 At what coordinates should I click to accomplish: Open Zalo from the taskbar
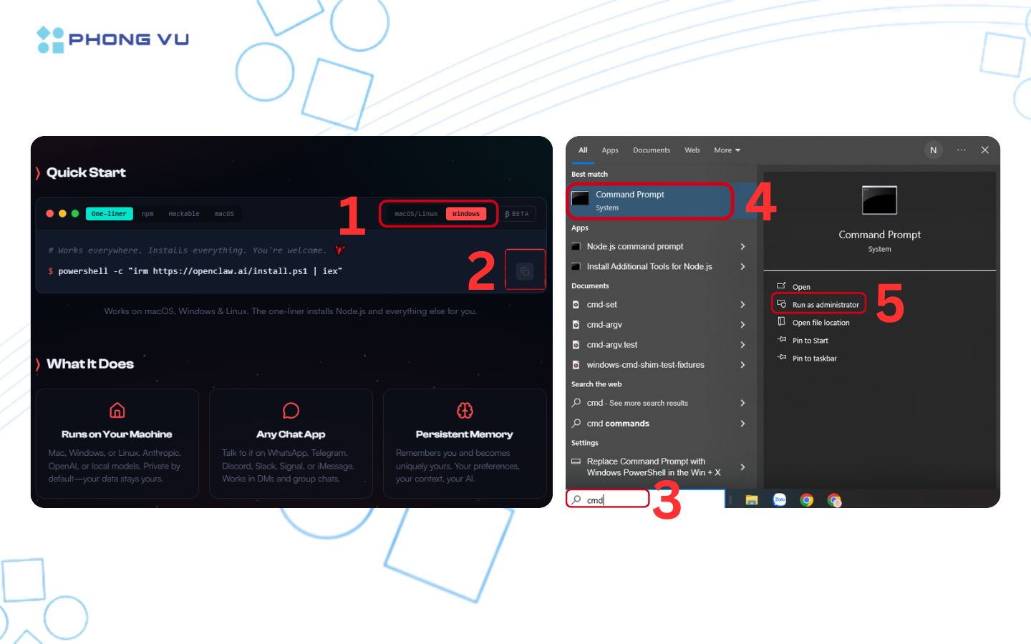click(x=780, y=500)
